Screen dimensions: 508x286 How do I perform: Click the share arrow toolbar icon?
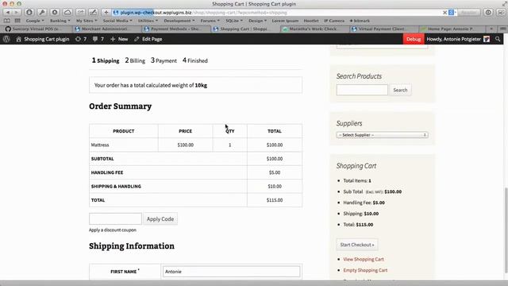[80, 13]
